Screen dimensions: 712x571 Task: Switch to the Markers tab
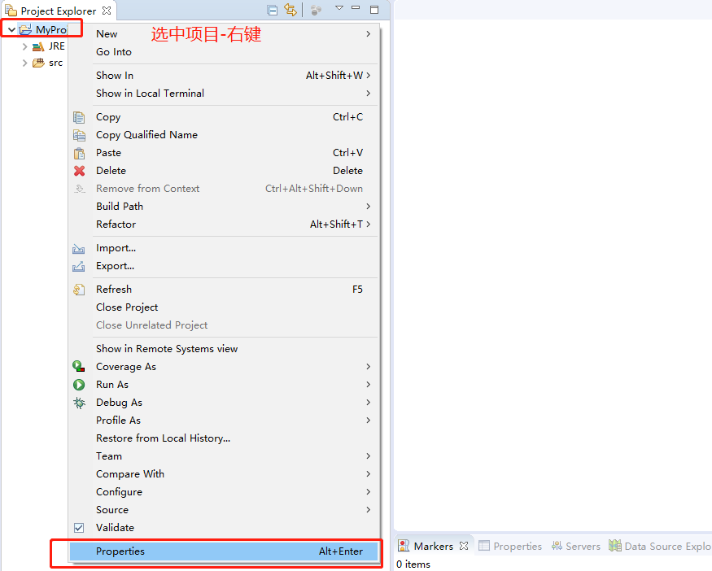(433, 546)
